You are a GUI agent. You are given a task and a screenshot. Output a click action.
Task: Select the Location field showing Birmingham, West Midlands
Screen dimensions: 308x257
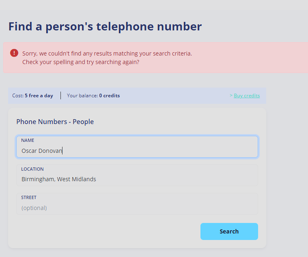coord(137,175)
